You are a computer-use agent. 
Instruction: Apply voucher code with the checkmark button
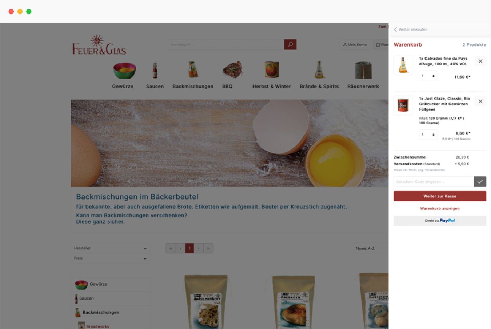480,181
